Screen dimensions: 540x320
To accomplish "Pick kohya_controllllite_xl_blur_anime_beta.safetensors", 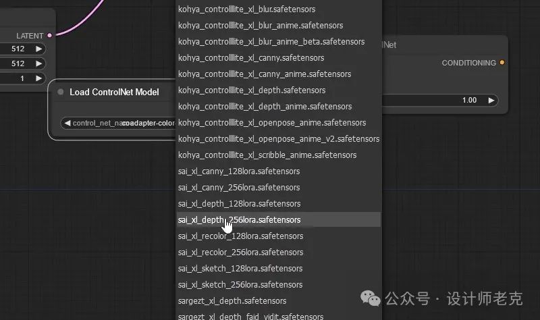I will coord(278,42).
